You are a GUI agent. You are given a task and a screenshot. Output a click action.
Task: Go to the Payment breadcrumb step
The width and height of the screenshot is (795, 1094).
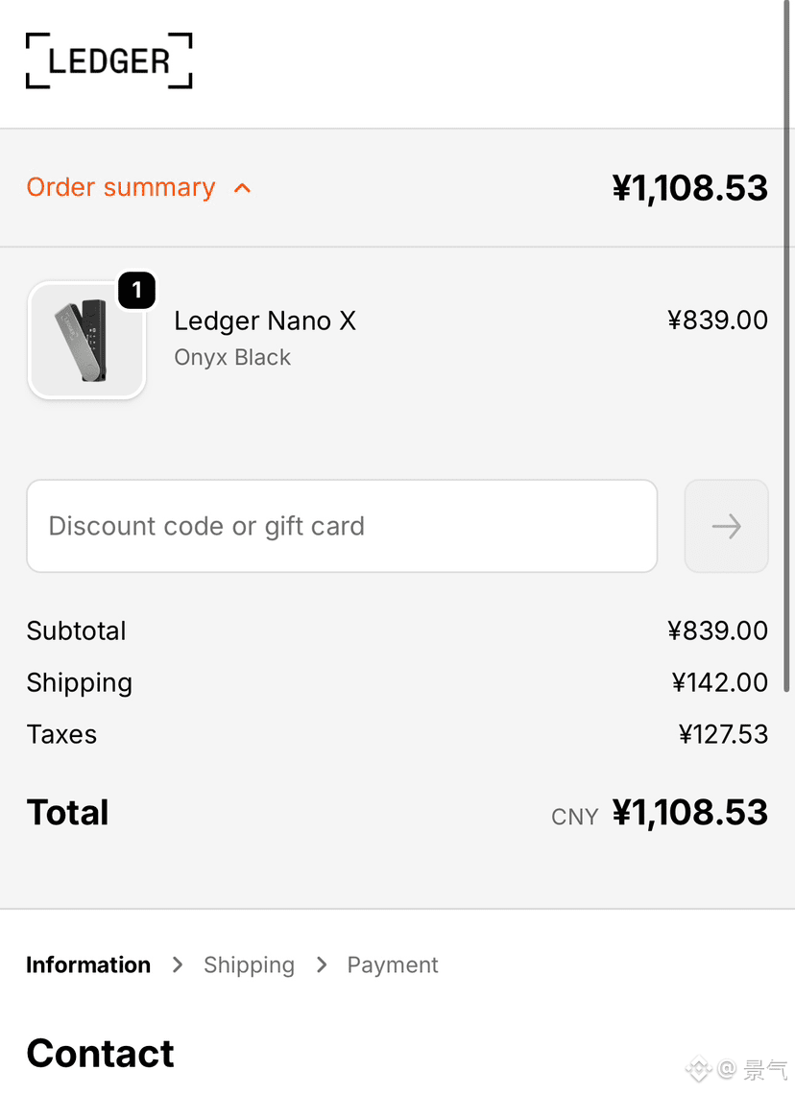pos(393,964)
